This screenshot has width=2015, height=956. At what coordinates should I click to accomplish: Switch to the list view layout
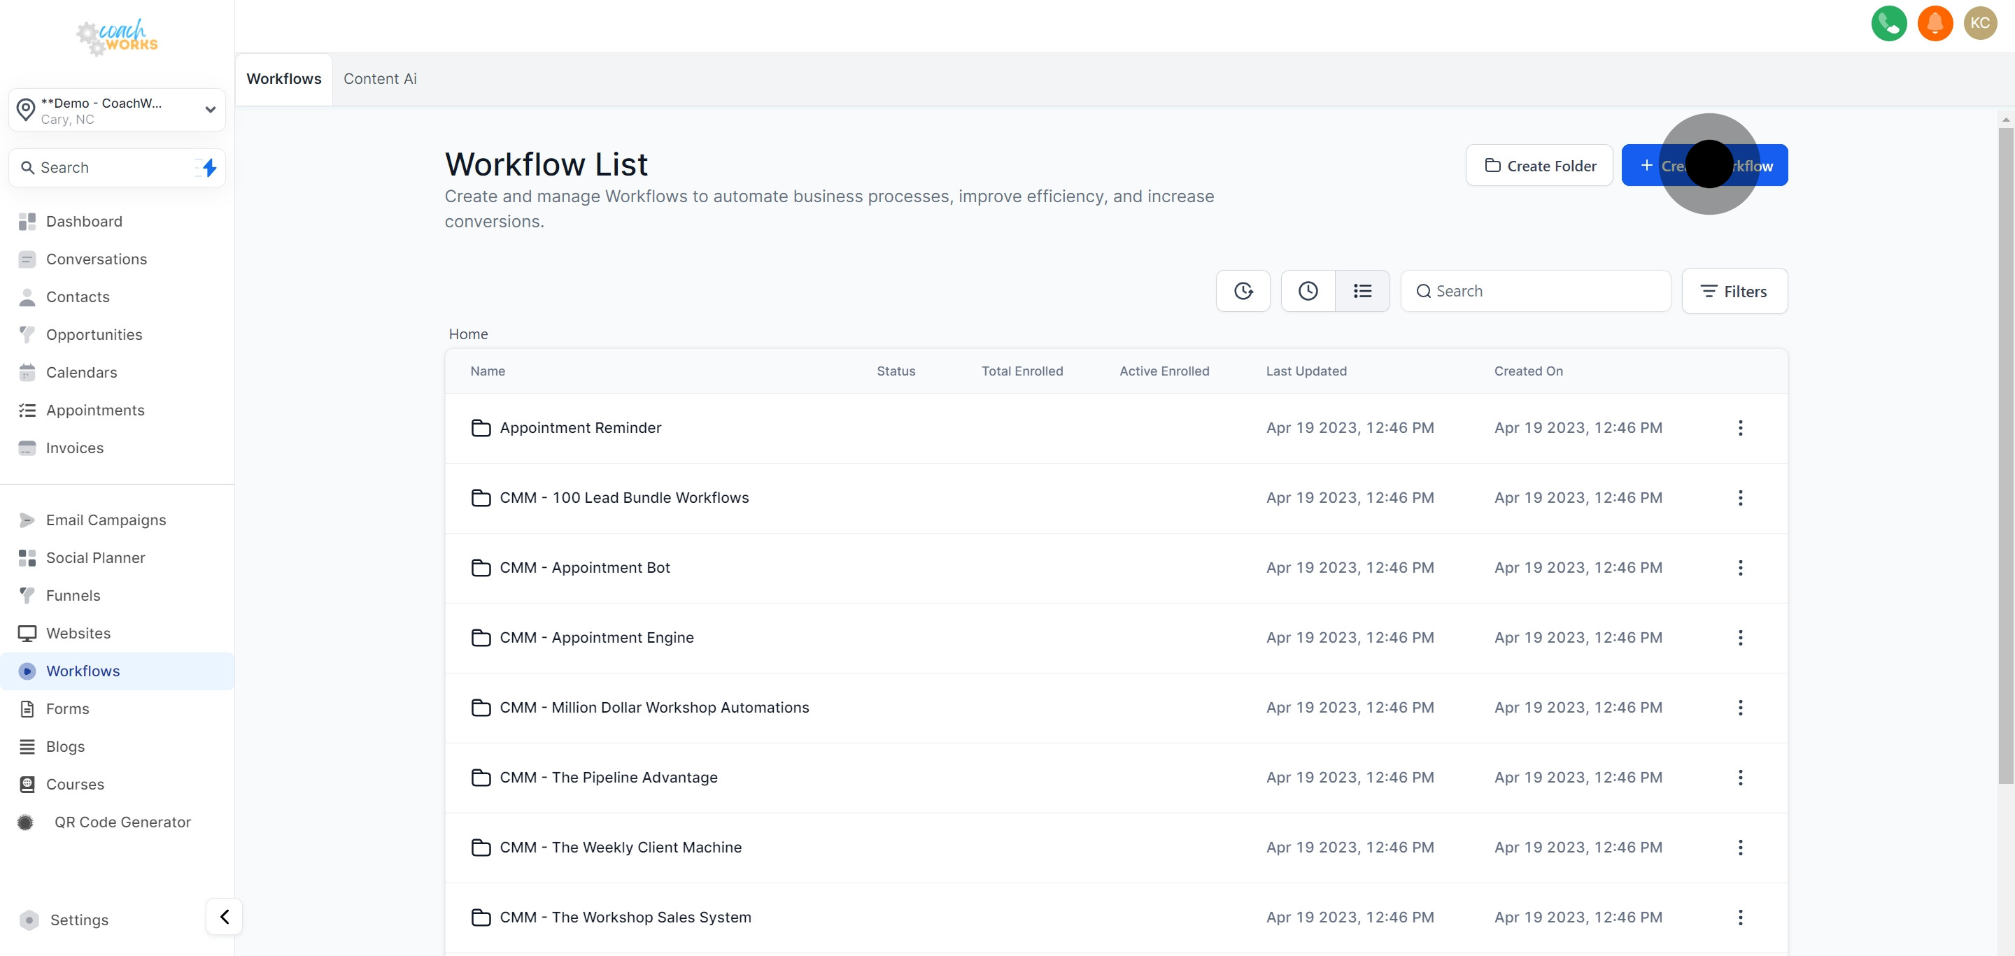click(x=1362, y=290)
